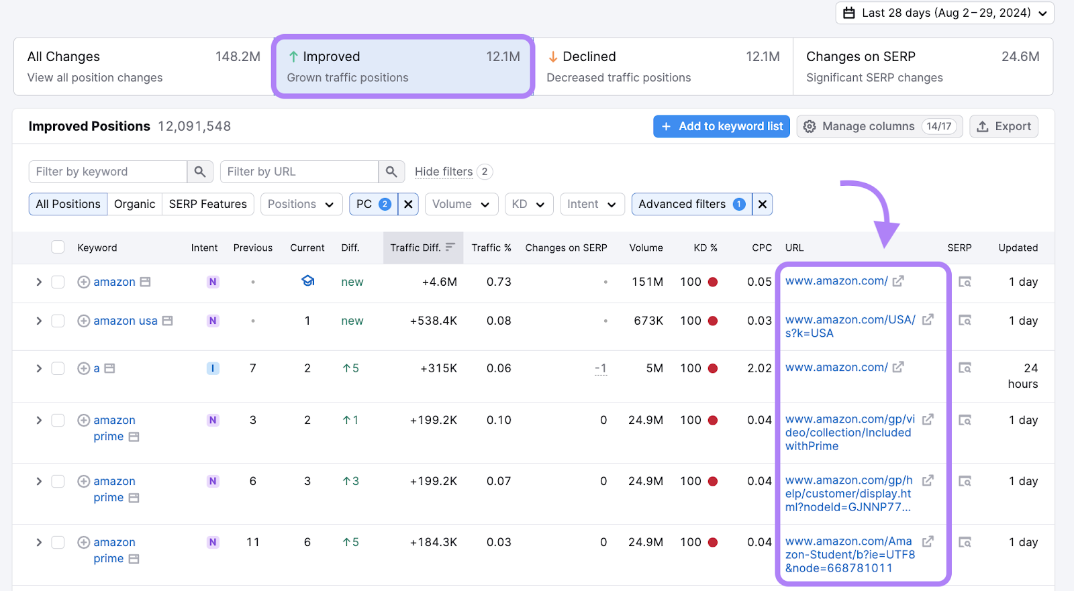Open SERP snapshot for keyword 'a' row
The width and height of the screenshot is (1074, 591).
(965, 368)
